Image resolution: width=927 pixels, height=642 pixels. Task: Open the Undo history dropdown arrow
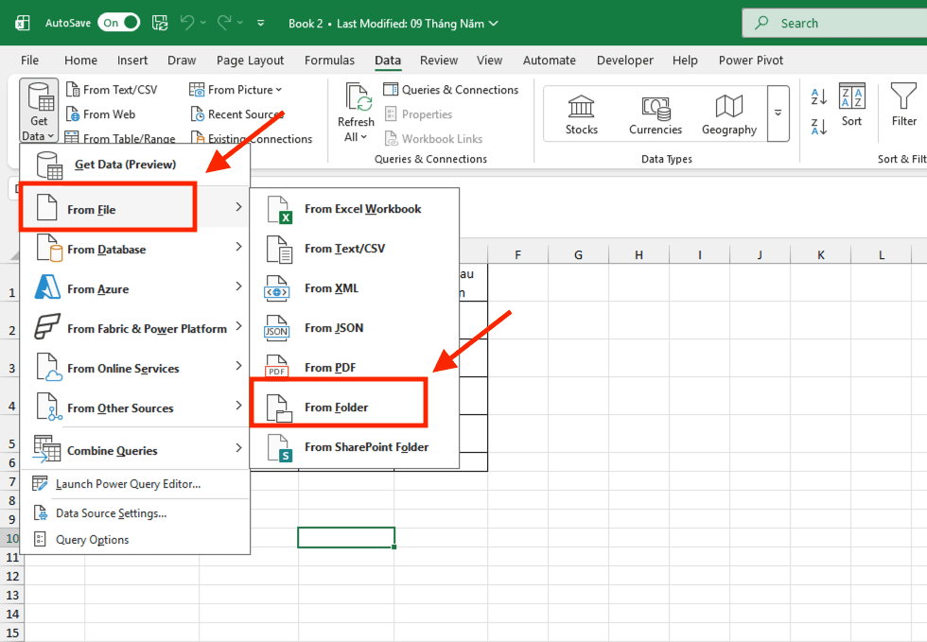point(202,23)
